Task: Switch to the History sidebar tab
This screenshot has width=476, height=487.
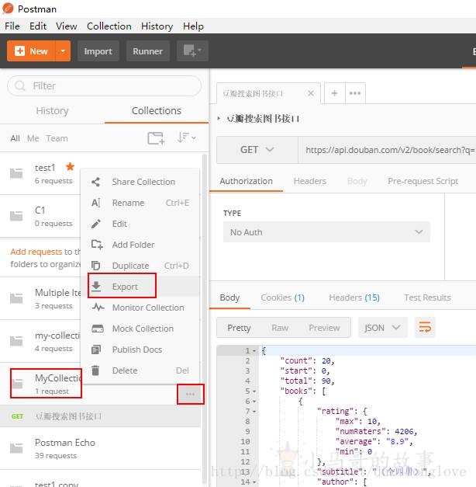Action: pyautogui.click(x=52, y=110)
